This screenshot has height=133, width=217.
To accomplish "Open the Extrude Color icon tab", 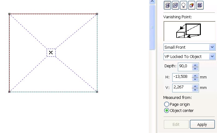I will (192, 5).
